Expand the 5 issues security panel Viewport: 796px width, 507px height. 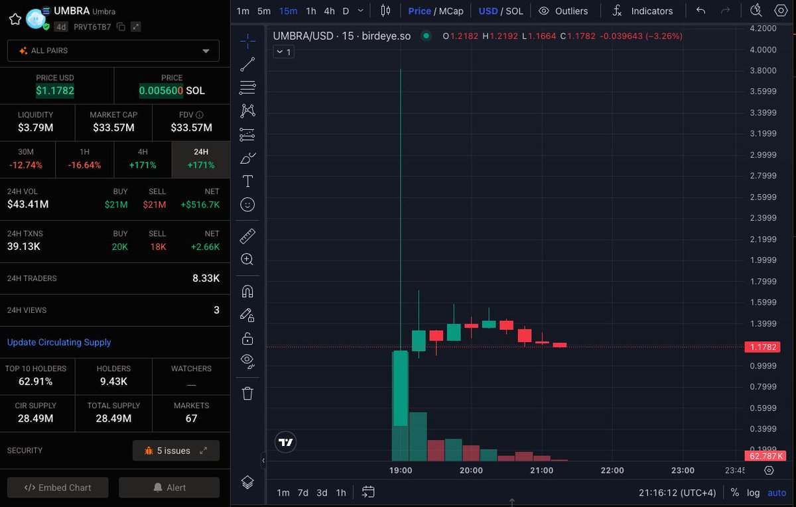[x=176, y=451]
